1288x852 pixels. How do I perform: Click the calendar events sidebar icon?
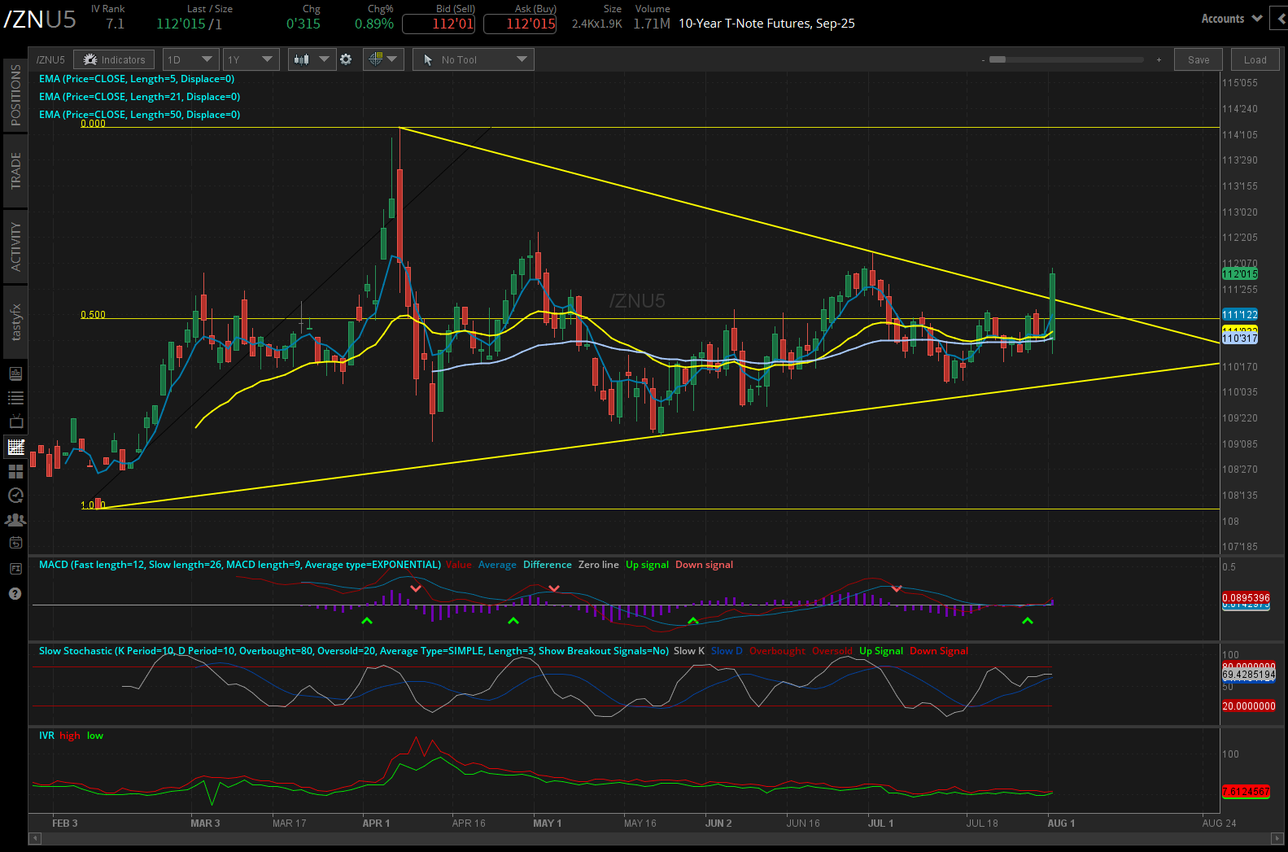15,543
